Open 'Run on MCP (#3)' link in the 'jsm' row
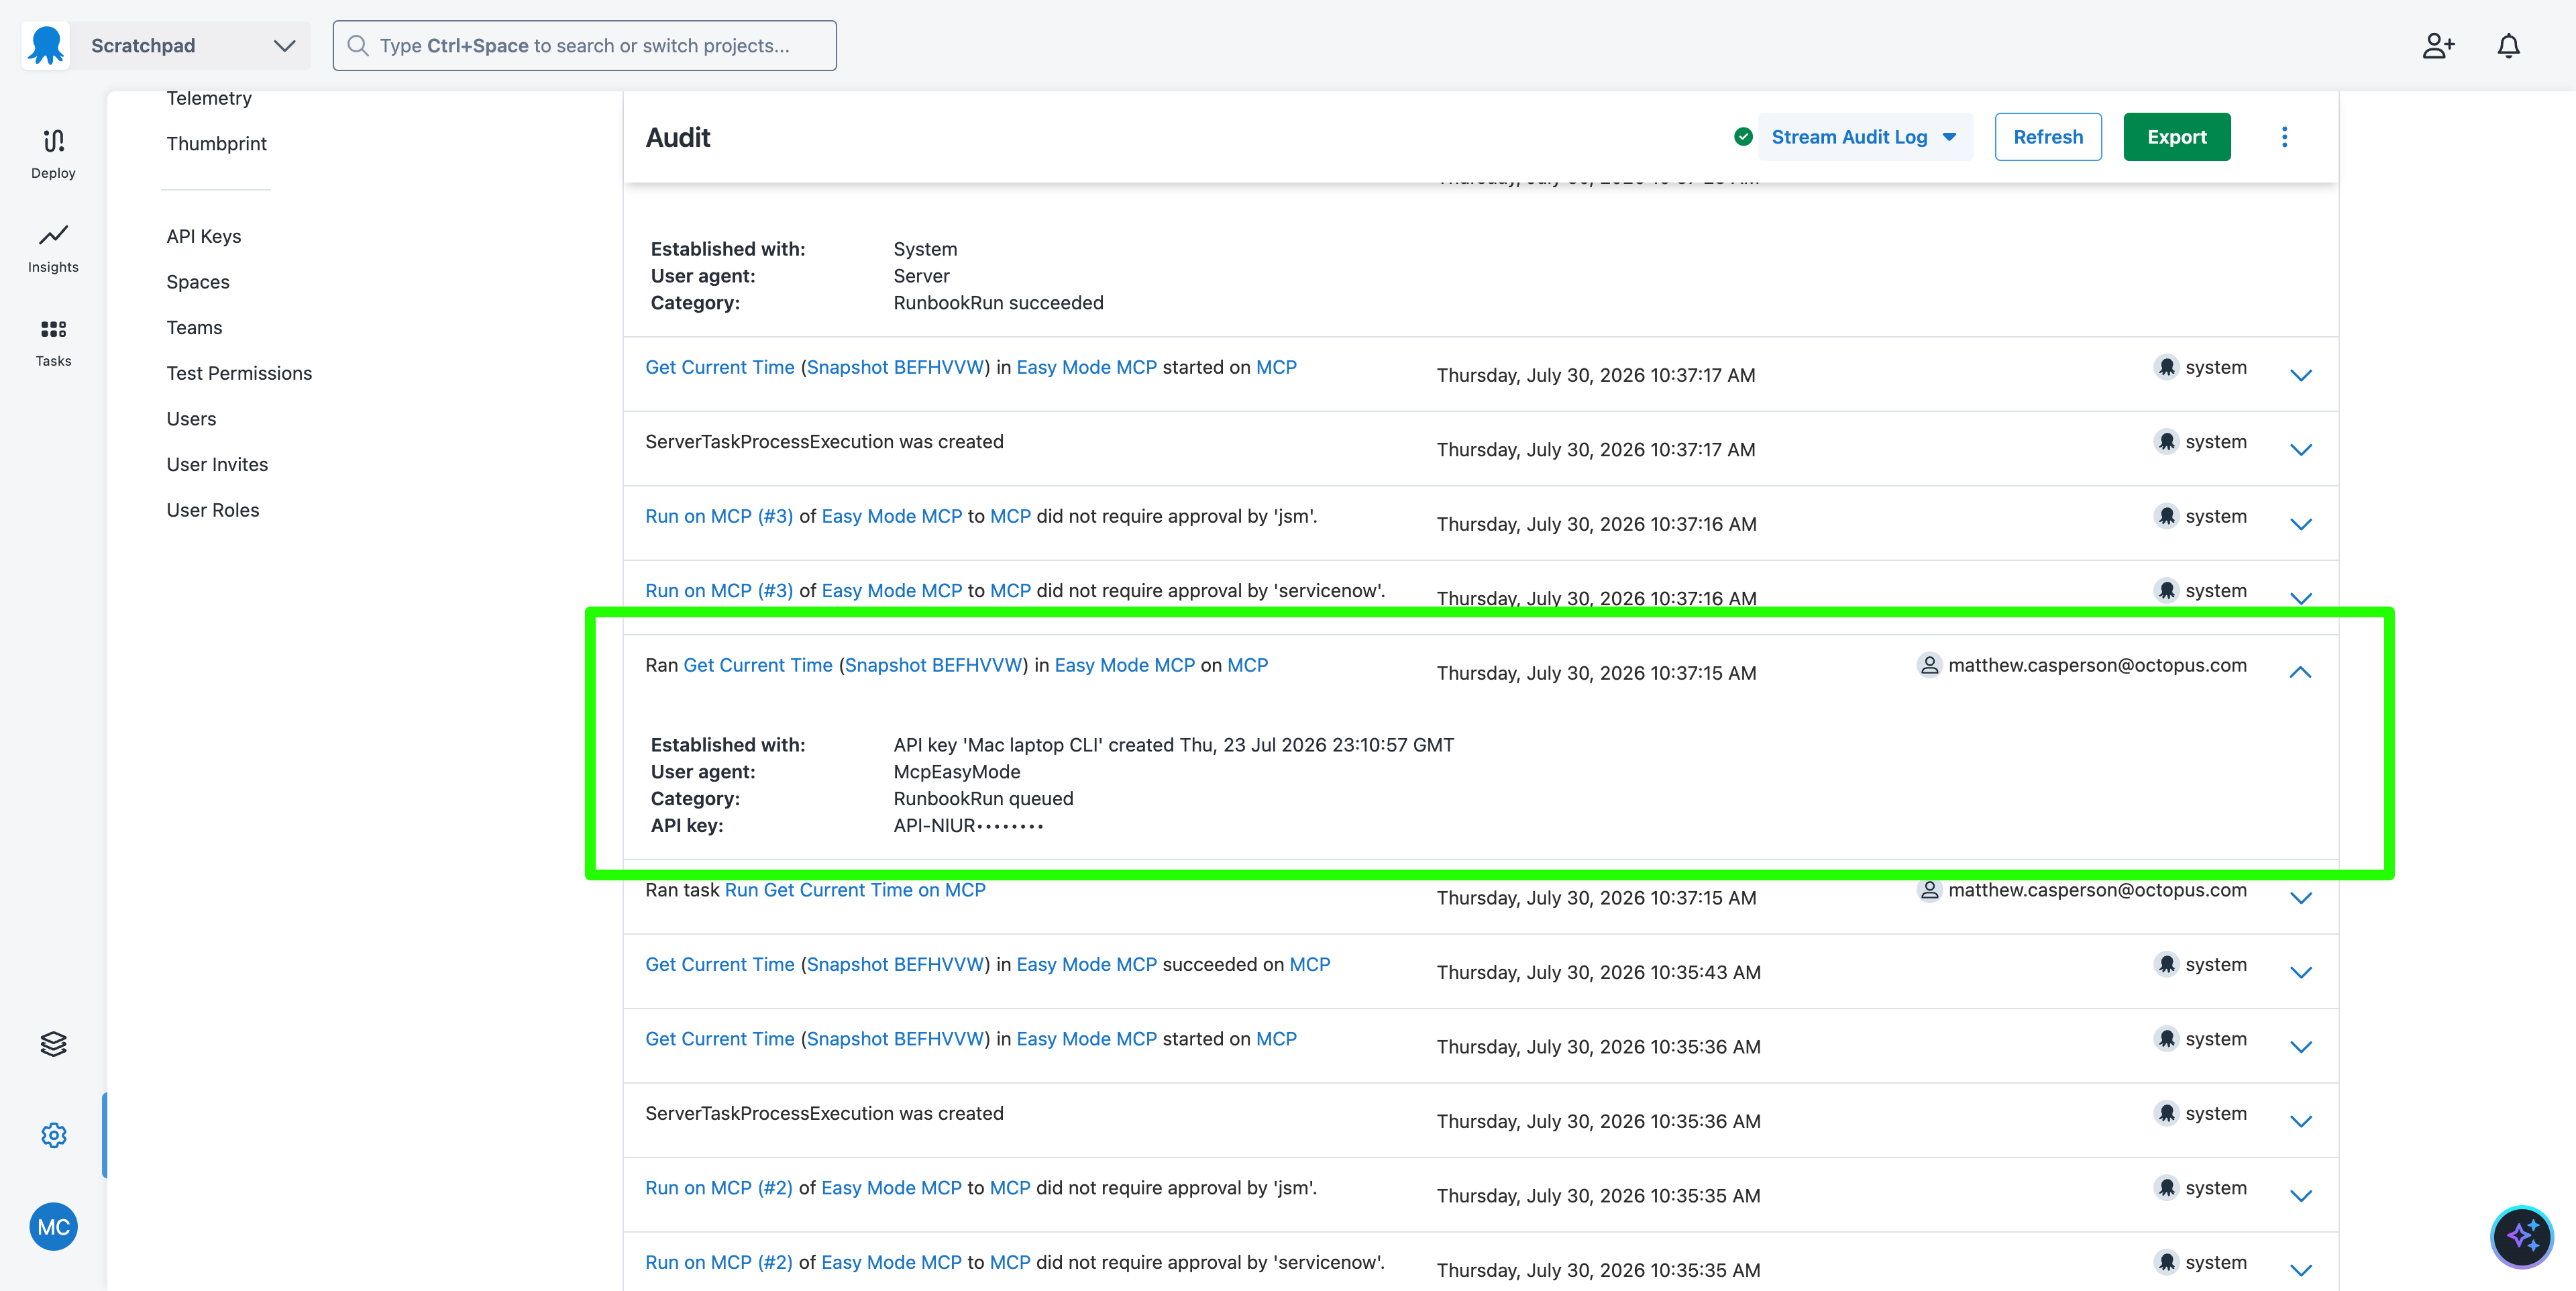Viewport: 2576px width, 1291px height. pyautogui.click(x=719, y=516)
